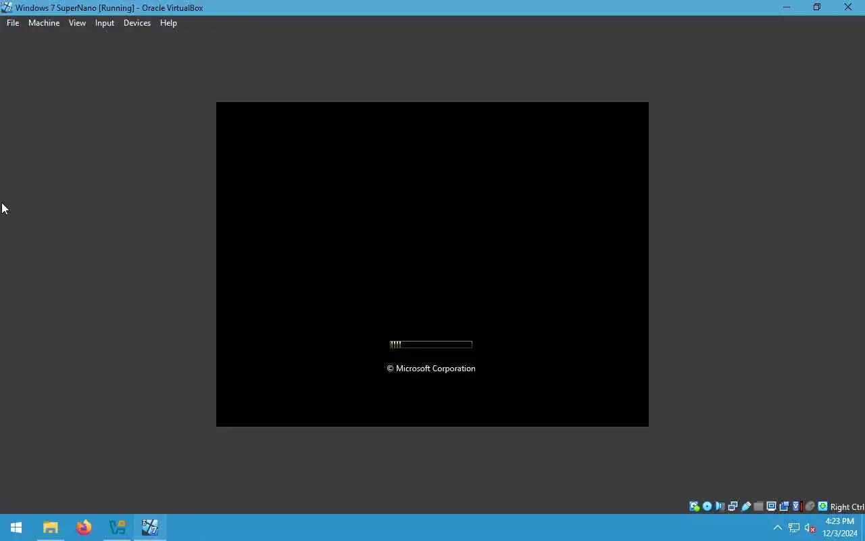Click the running Windows 7 VM taskbar icon

tap(150, 527)
